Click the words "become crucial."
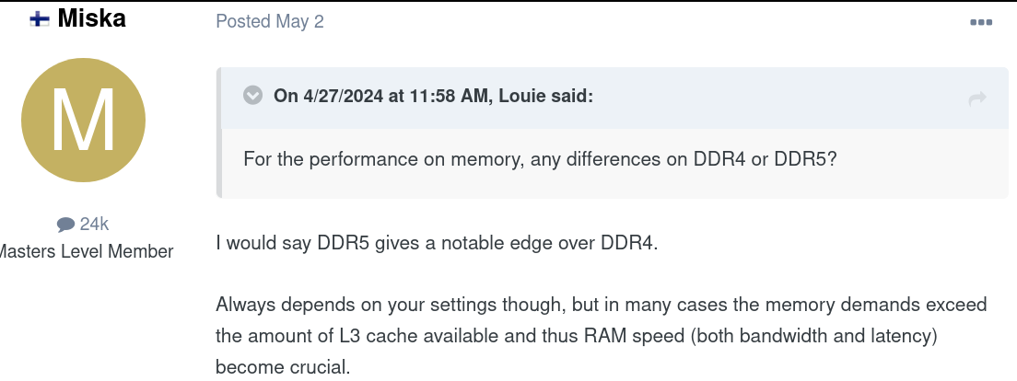 tap(283, 367)
